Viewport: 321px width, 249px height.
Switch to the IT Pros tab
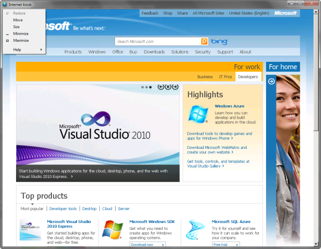(226, 77)
